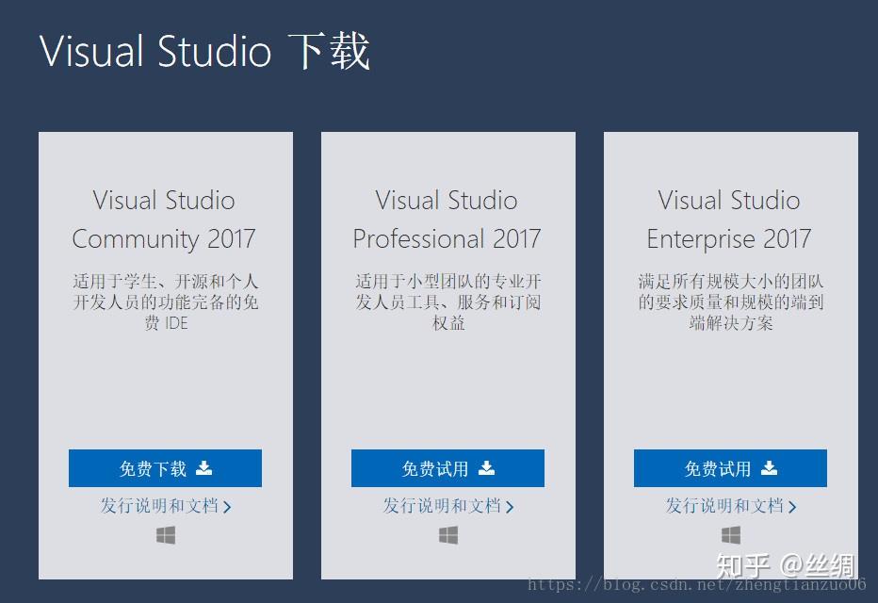Open 发行说明和文档 link under Community 2017
The image size is (878, 603).
point(158,506)
